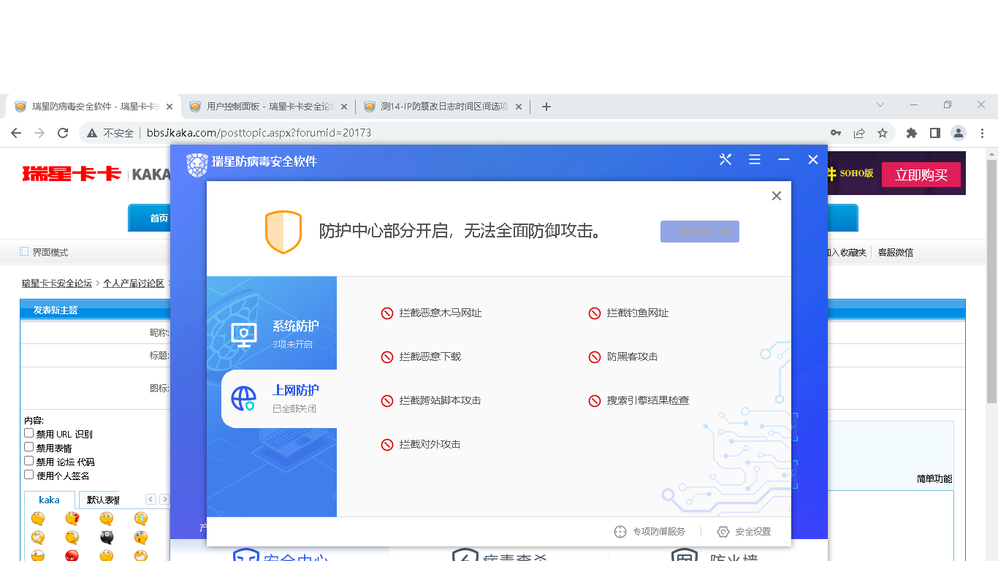Open 安全设置 gear option

coord(744,532)
